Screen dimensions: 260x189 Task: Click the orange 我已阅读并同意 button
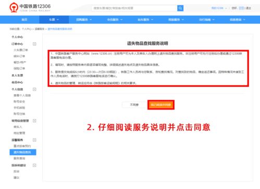[x=161, y=105]
